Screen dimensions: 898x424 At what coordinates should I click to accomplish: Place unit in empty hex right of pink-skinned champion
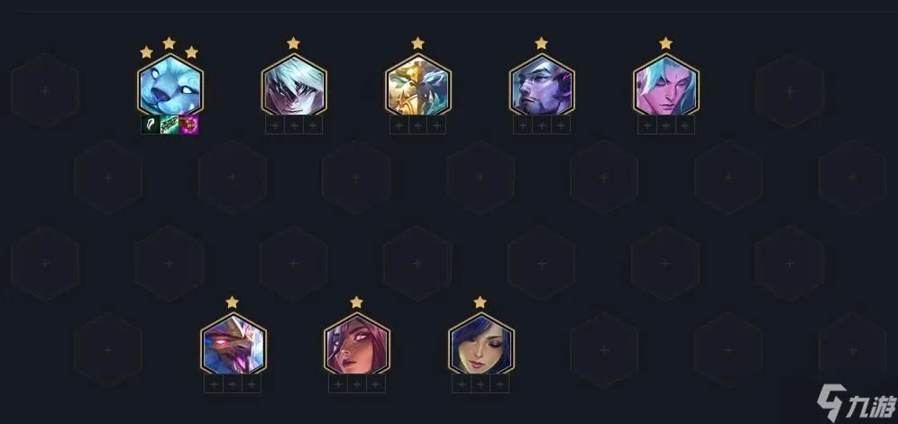790,91
